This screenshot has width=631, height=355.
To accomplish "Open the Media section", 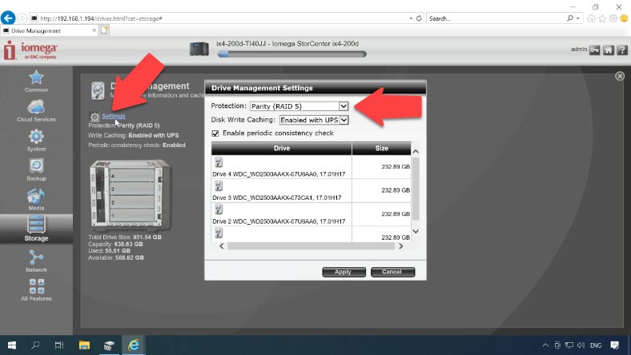I will point(36,199).
